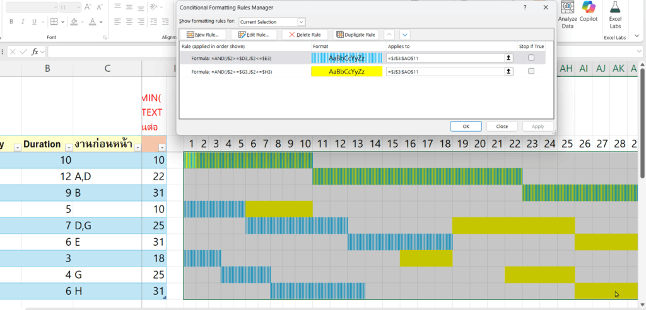Open the งานก่อนหน้า column filter dropdown
This screenshot has height=310, width=646.
(x=138, y=147)
